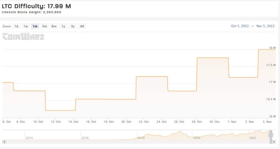Click the '30. Oct' axis label

214,122
